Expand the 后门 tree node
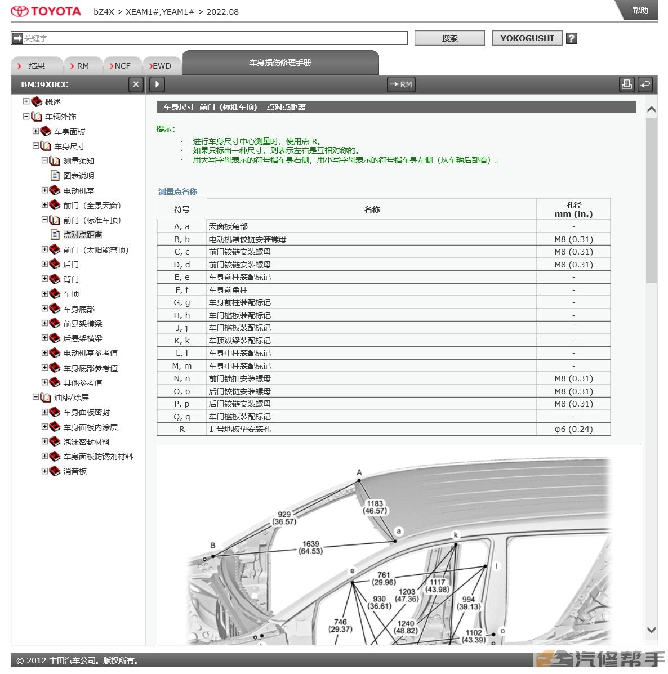Viewport: 668px width, 674px height. coord(44,264)
